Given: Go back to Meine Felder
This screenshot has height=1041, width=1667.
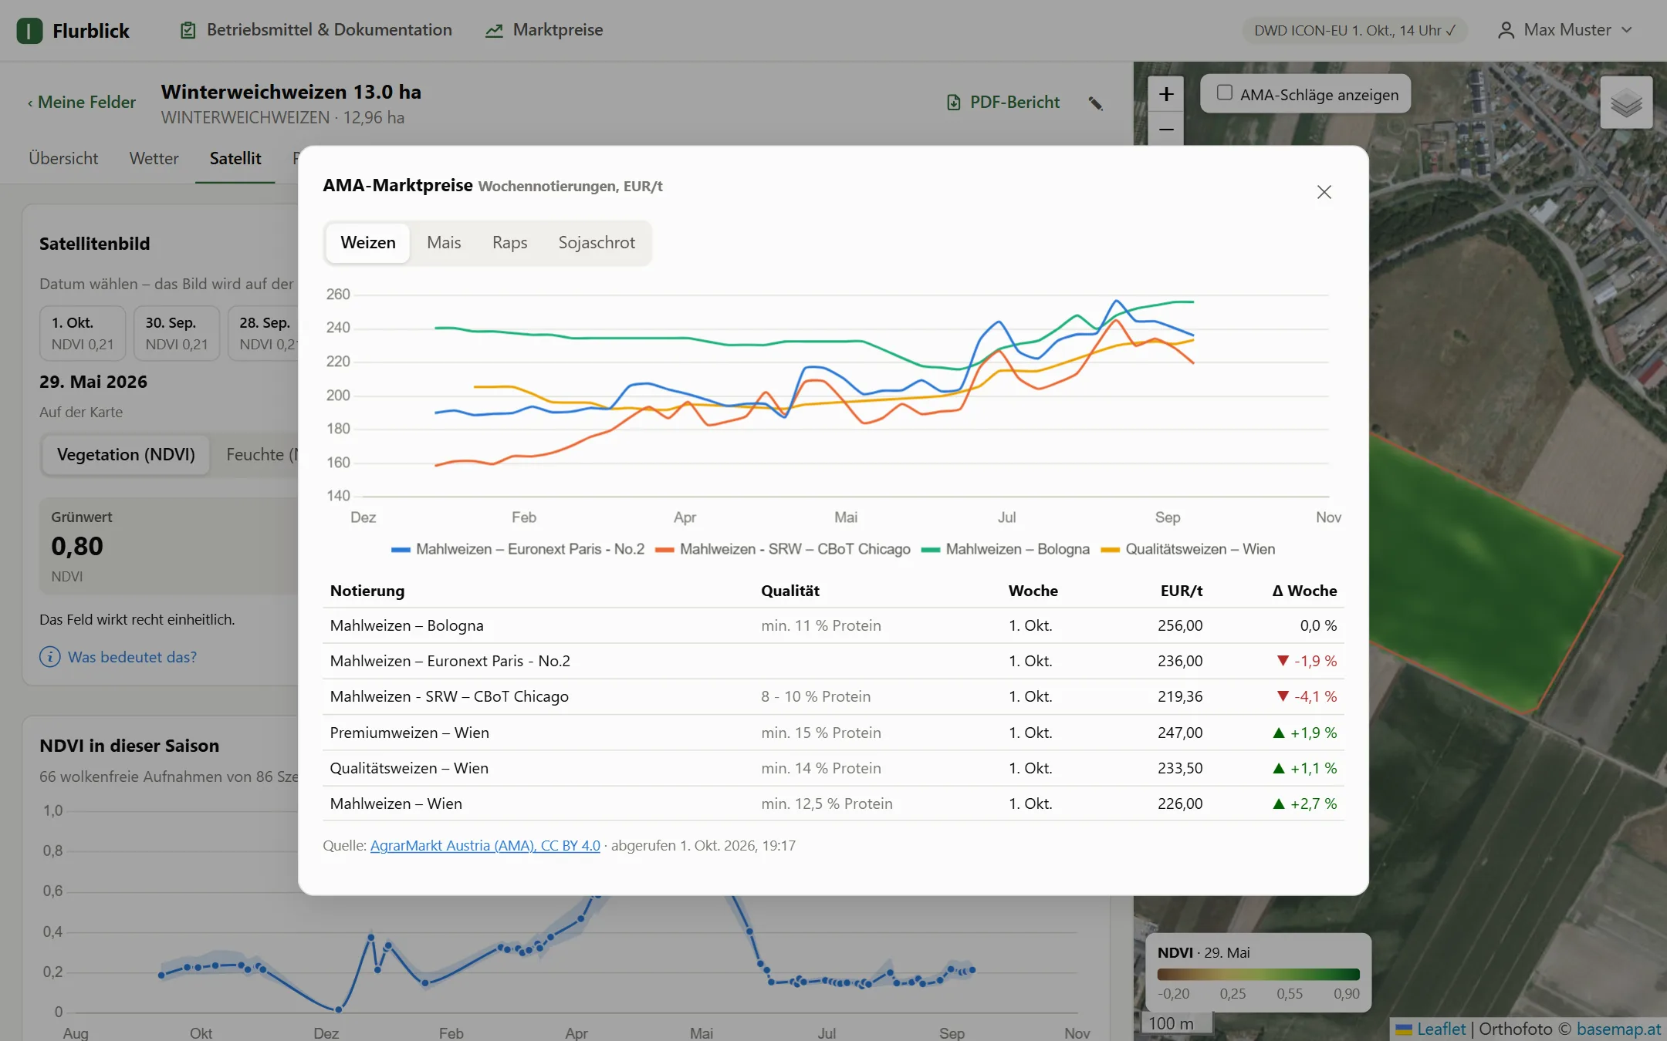Looking at the screenshot, I should [82, 103].
